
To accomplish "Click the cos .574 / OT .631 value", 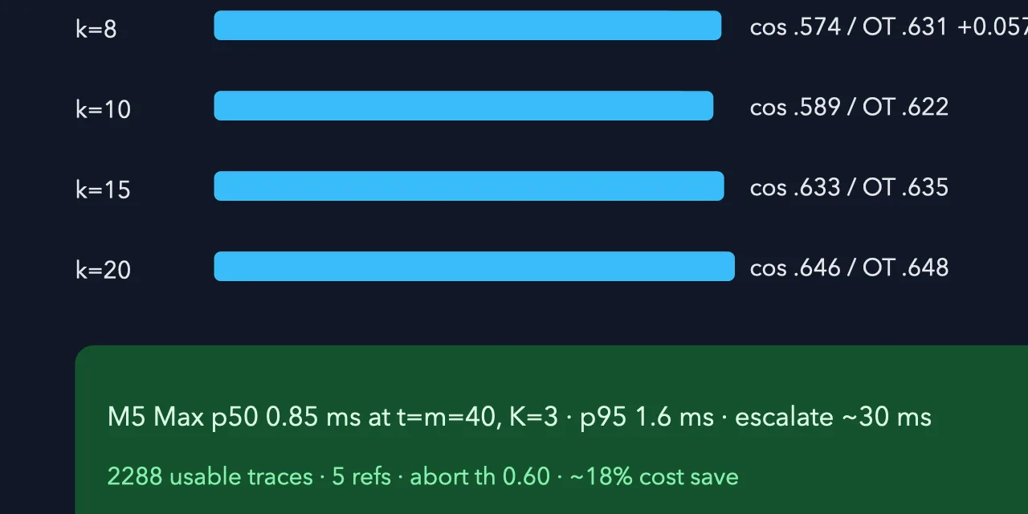I will tap(849, 27).
